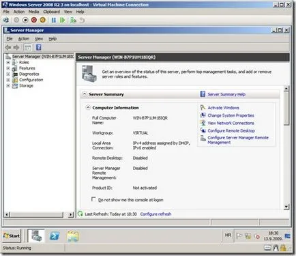The image size is (296, 256).
Task: Select Diagnostics in the tree
Action: (29, 74)
